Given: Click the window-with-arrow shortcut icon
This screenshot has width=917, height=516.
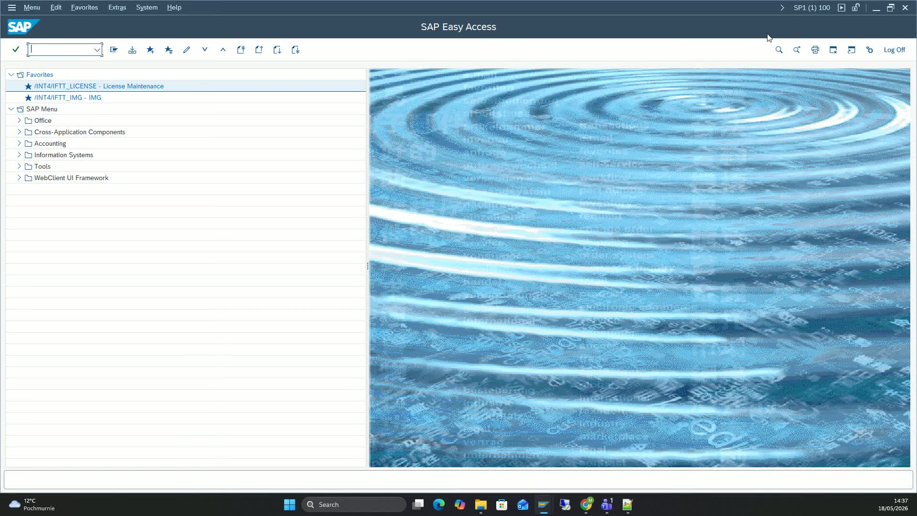Looking at the screenshot, I should click(852, 50).
